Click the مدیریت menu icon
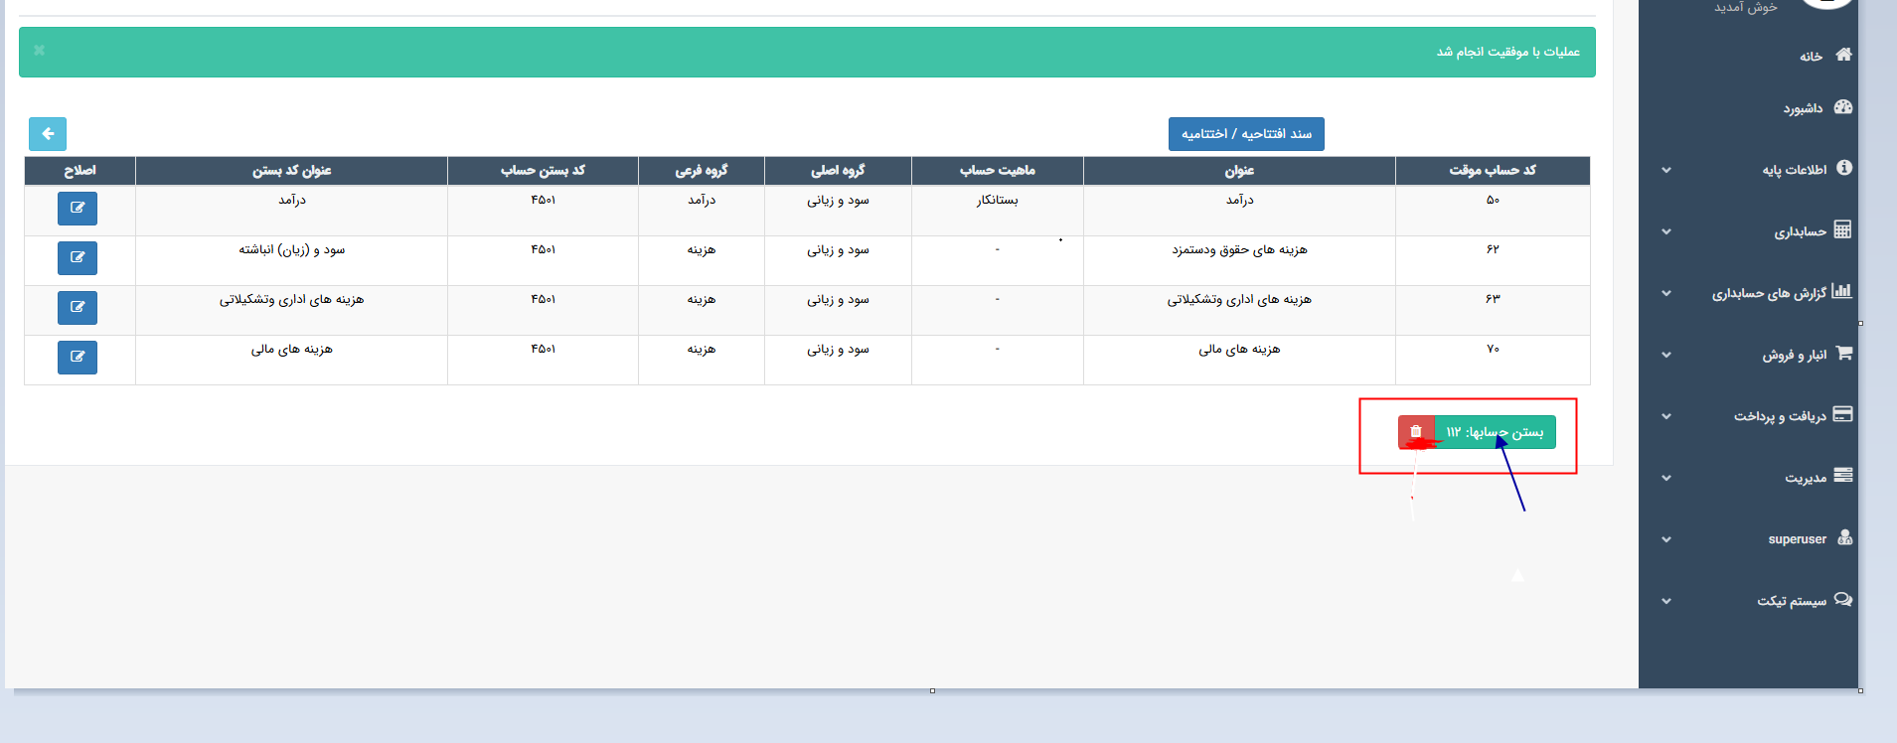Image resolution: width=1897 pixels, height=743 pixels. [x=1843, y=476]
